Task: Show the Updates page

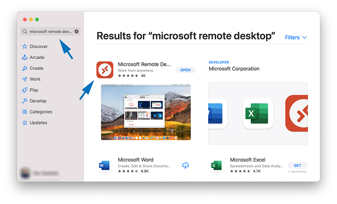Action: (x=38, y=123)
